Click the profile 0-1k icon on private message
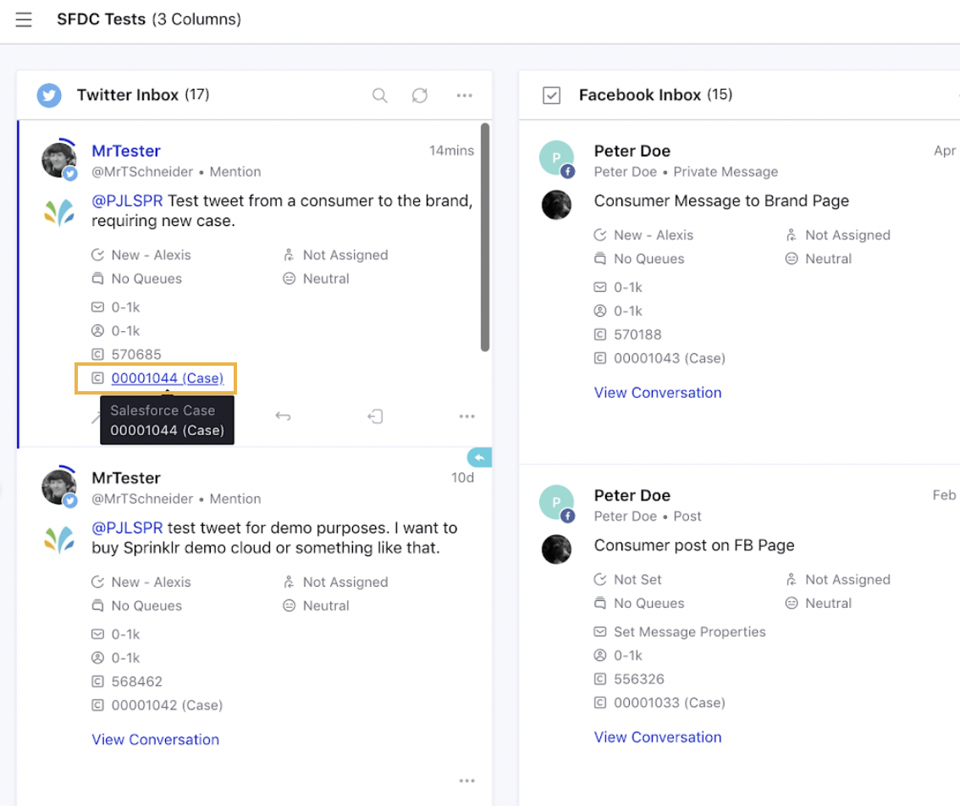 [600, 311]
